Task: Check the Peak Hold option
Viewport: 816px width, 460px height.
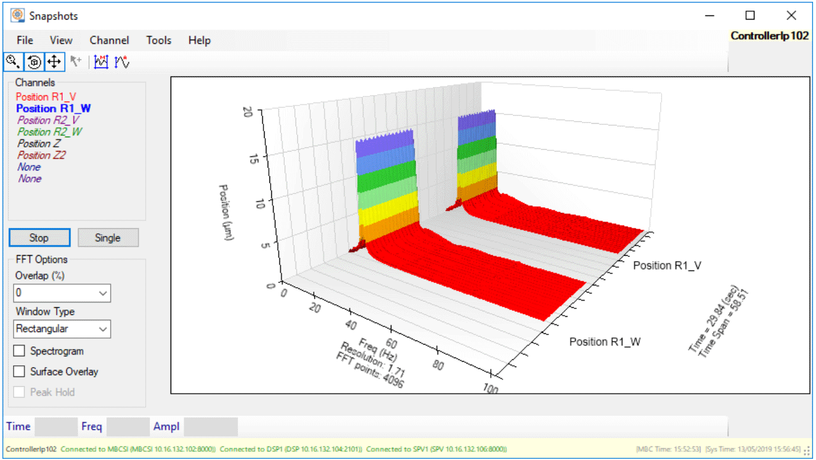Action: (x=20, y=392)
